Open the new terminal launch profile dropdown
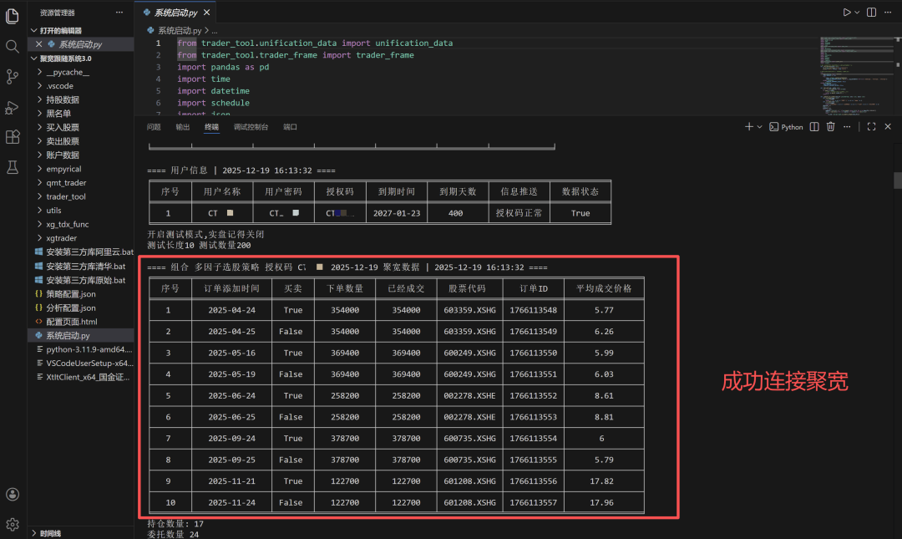Image resolution: width=902 pixels, height=539 pixels. [x=759, y=127]
